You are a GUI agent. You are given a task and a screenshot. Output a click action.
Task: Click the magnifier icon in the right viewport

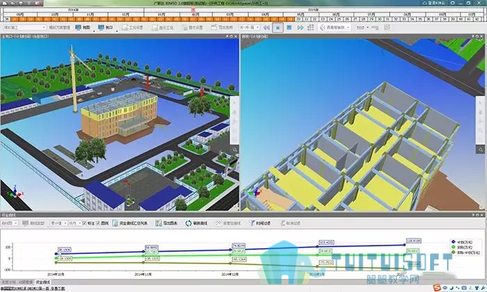[x=481, y=150]
